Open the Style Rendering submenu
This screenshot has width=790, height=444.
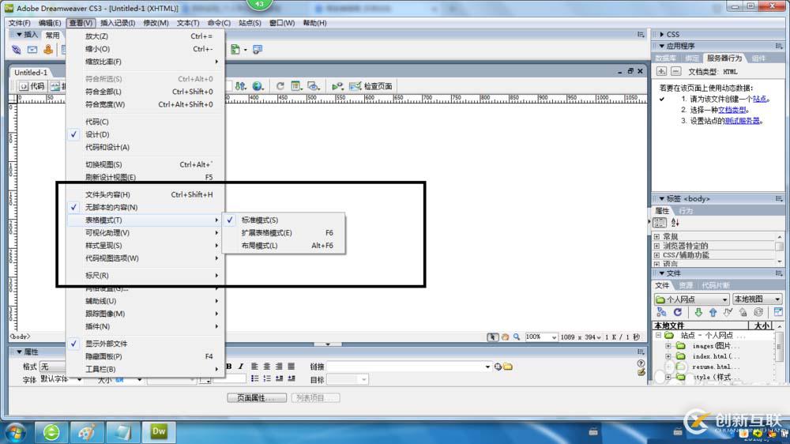pos(145,246)
